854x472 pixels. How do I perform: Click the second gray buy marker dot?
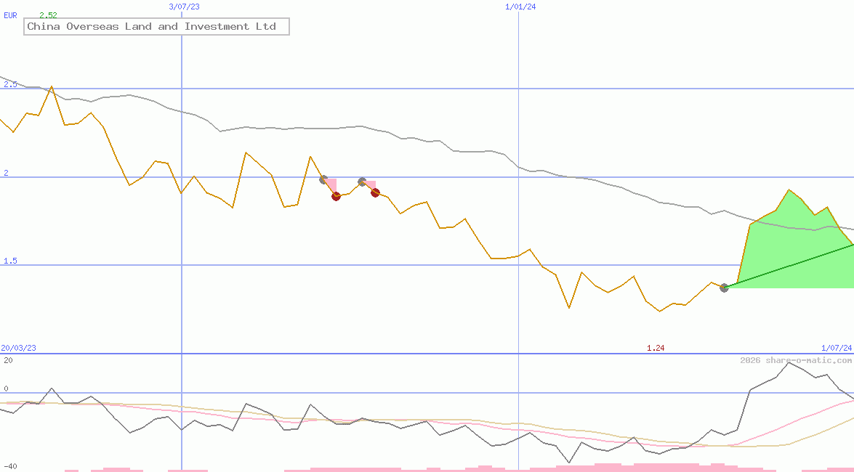coord(362,182)
